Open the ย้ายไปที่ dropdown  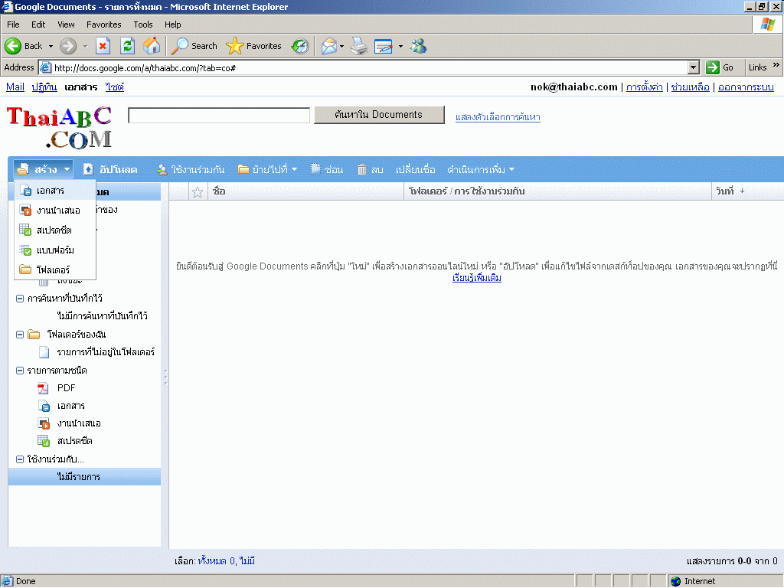pos(267,169)
